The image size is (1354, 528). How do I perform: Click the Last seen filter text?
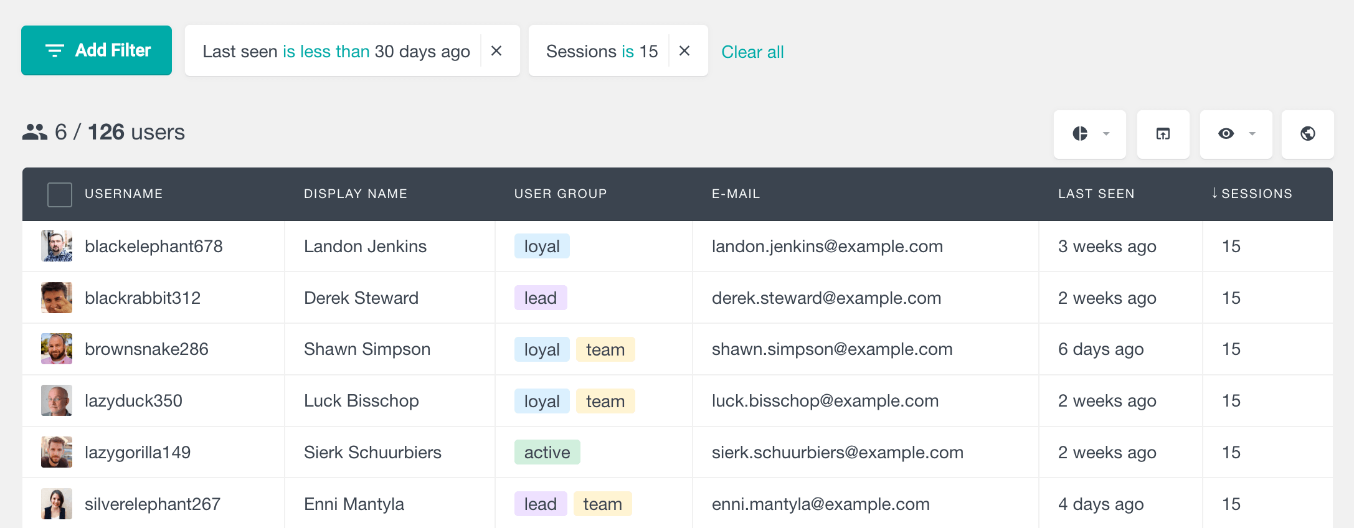coord(336,51)
